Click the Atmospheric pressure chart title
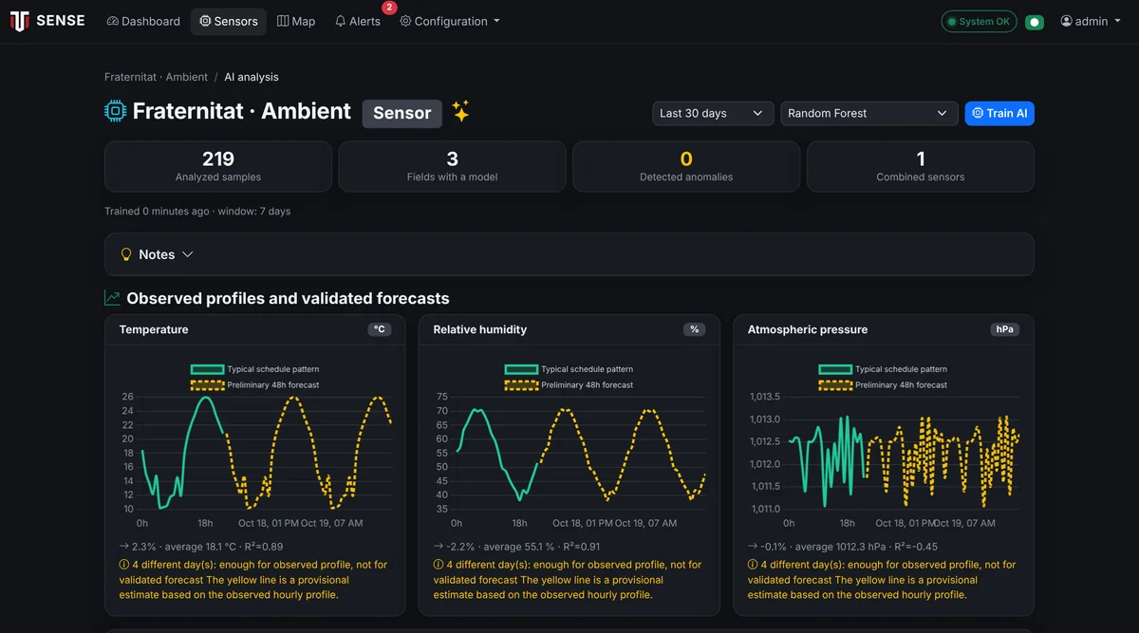This screenshot has height=633, width=1139. click(808, 329)
